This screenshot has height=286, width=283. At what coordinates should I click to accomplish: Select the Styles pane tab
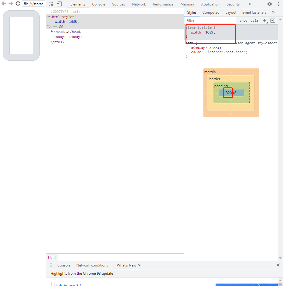click(192, 12)
